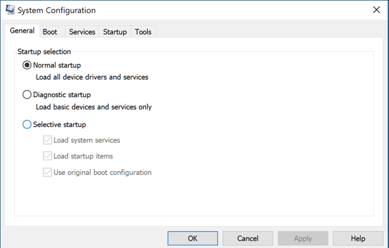The image size is (389, 248).
Task: Confirm with the OK button
Action: (x=193, y=238)
